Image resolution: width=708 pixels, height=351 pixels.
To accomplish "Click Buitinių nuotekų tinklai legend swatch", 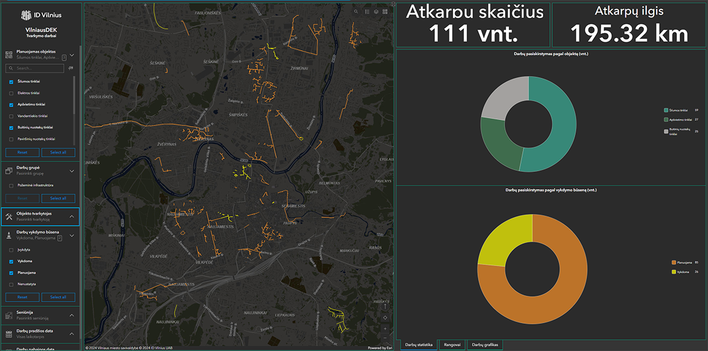I will (667, 131).
